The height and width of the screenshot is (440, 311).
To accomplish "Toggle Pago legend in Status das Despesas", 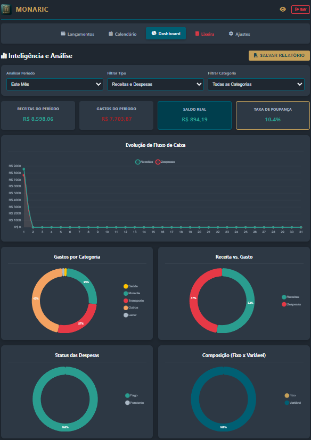I will click(132, 395).
